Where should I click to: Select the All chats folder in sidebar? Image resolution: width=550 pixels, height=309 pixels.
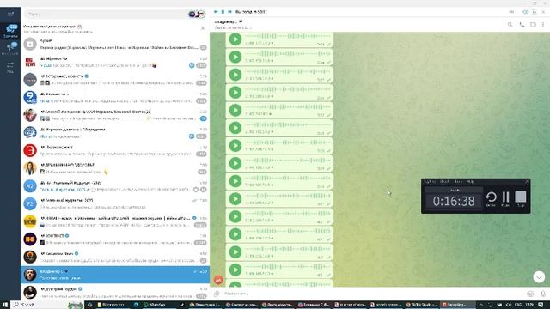click(x=10, y=31)
